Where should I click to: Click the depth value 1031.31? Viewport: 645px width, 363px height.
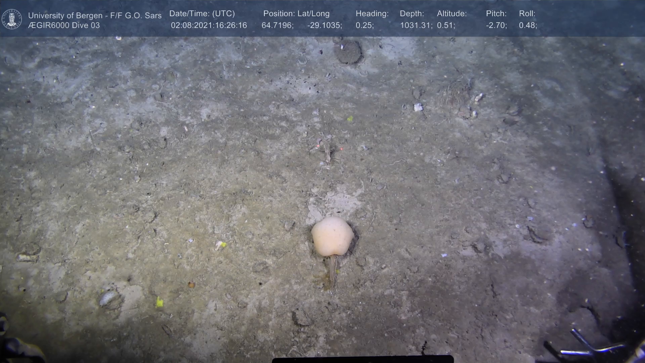[416, 26]
